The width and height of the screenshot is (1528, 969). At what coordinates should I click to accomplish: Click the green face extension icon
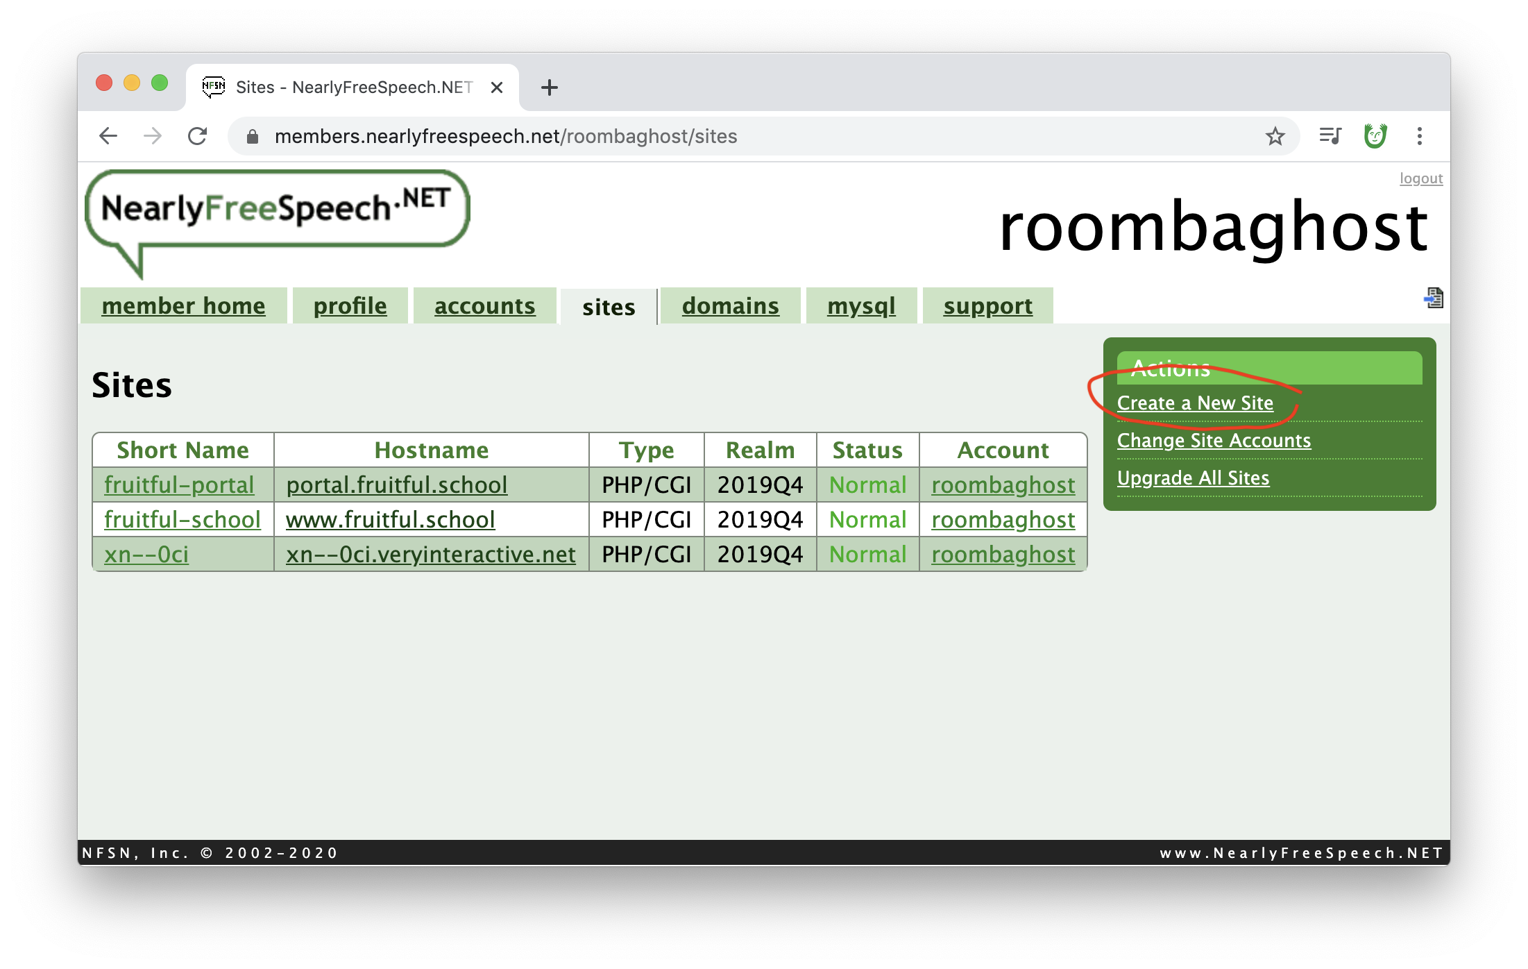click(x=1375, y=136)
